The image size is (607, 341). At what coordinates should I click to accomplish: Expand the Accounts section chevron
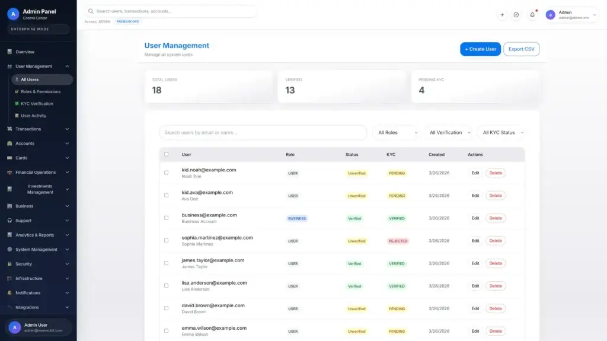67,144
